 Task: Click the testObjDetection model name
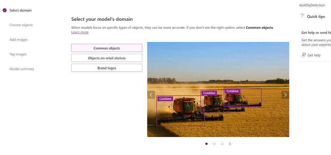tap(312, 5)
